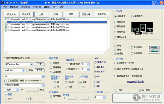Viewport: 164px width, 104px height.
Task: Open the pdfFactory Pro printer dropdown
Action: coord(32,64)
